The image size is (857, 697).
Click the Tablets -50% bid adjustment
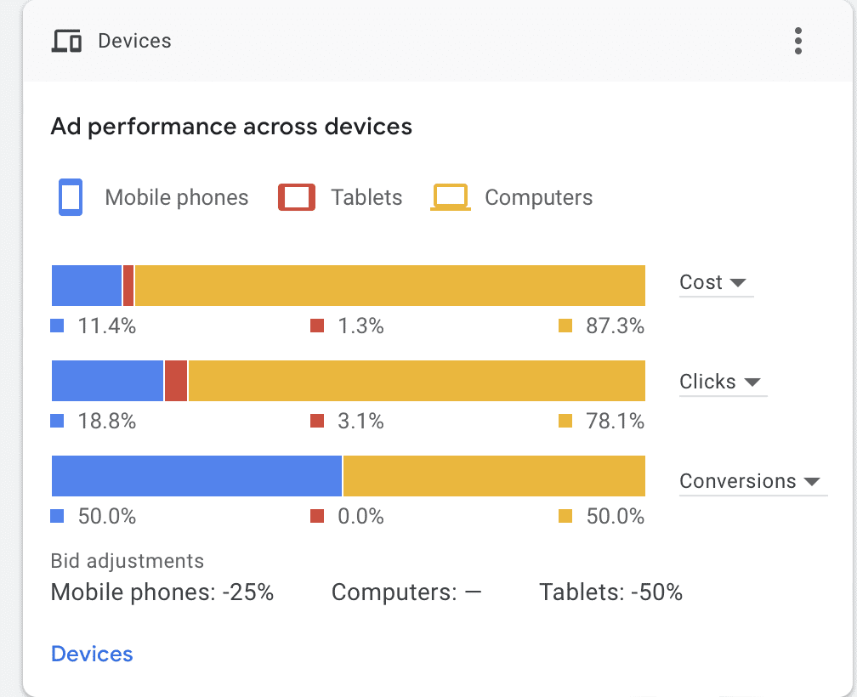(x=610, y=592)
